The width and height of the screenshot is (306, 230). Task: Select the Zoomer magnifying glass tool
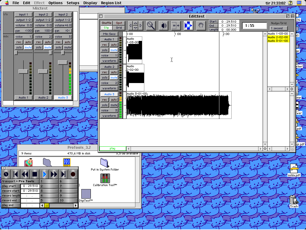click(151, 26)
